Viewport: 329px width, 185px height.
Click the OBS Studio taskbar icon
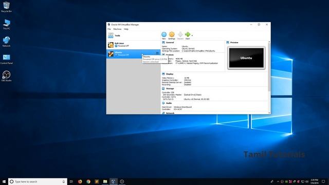pos(122,181)
